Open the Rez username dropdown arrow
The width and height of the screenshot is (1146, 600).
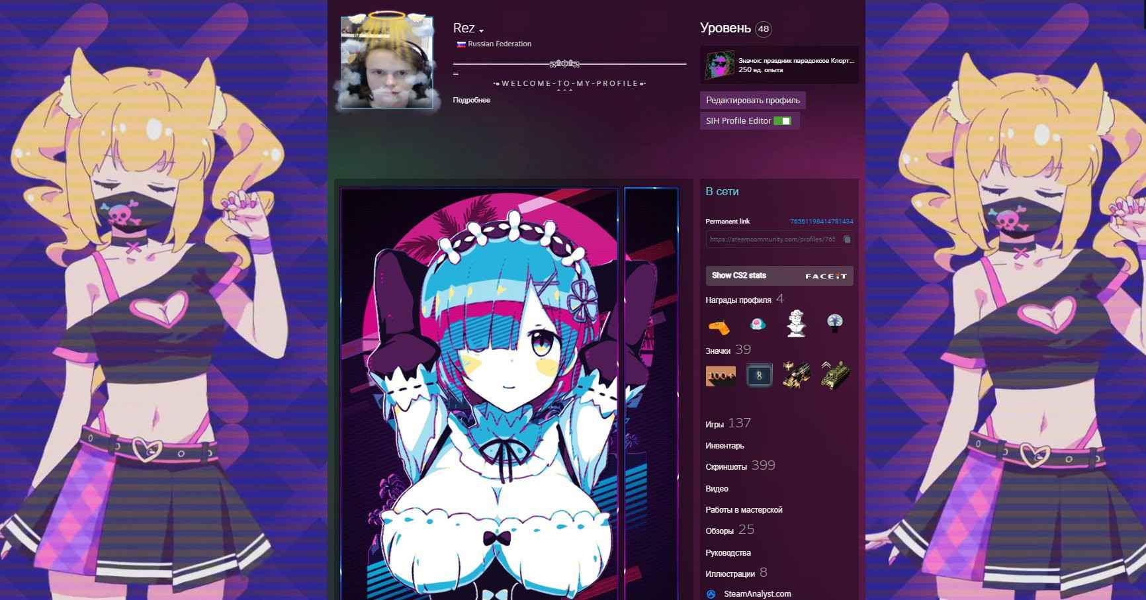(482, 31)
